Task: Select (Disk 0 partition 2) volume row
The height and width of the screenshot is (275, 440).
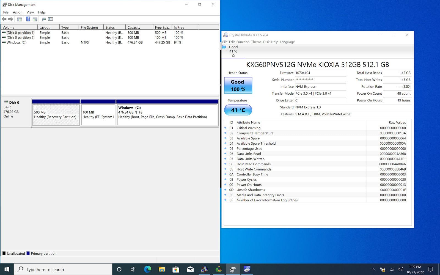Action: pyautogui.click(x=110, y=37)
